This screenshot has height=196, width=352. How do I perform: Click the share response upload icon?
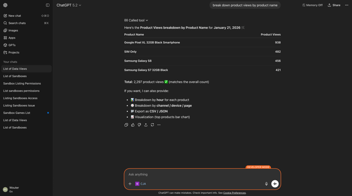point(145,125)
